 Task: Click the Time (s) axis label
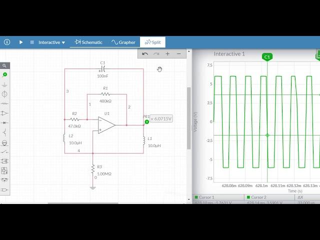[295, 191]
